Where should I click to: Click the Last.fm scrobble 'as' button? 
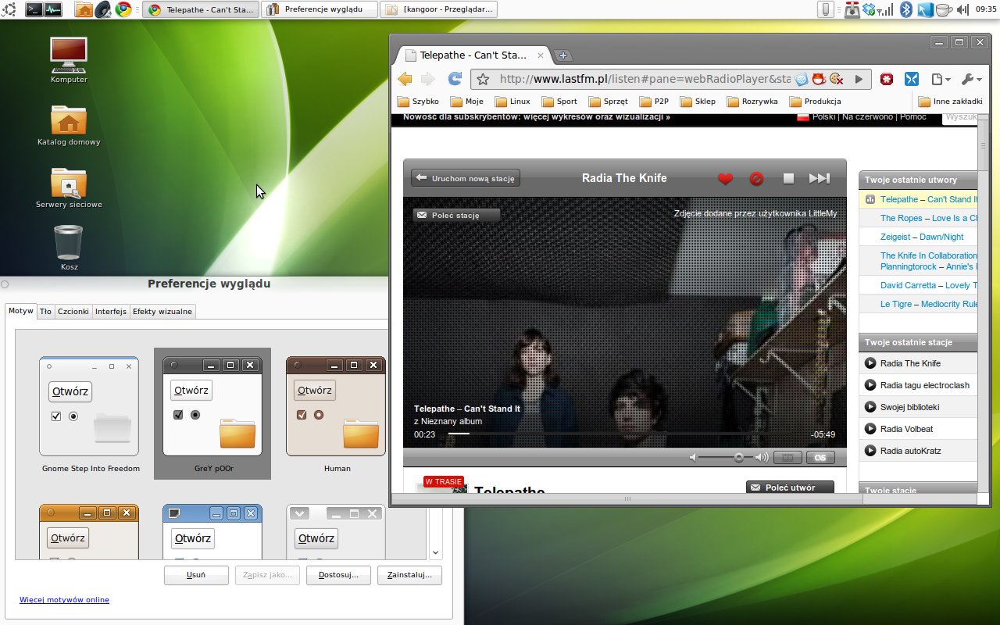[x=820, y=458]
